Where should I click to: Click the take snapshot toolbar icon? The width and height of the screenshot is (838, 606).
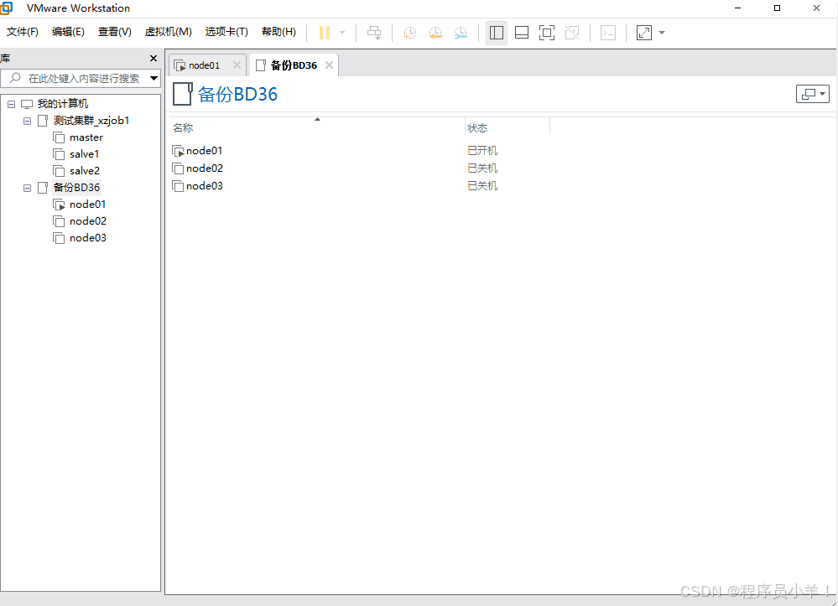click(410, 33)
